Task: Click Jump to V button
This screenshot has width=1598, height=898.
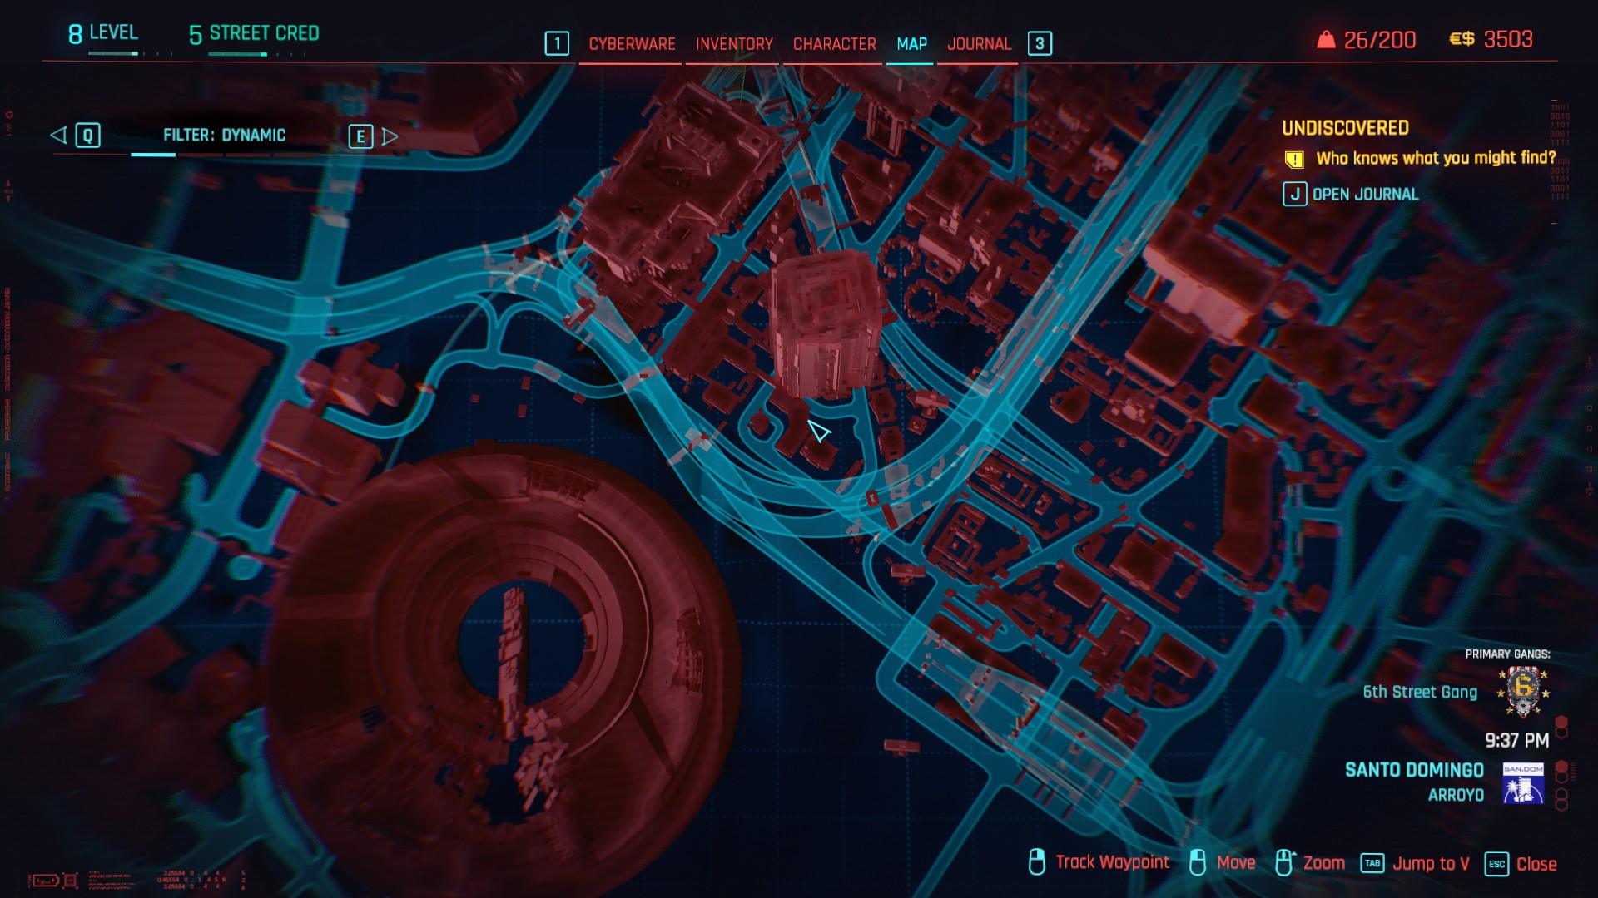Action: 1431,864
